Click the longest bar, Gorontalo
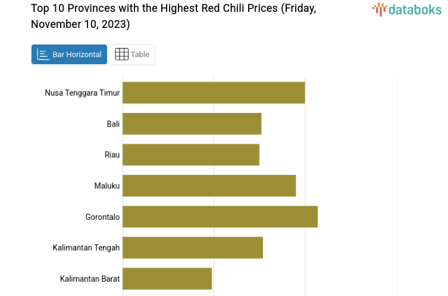The height and width of the screenshot is (296, 448). click(x=220, y=216)
